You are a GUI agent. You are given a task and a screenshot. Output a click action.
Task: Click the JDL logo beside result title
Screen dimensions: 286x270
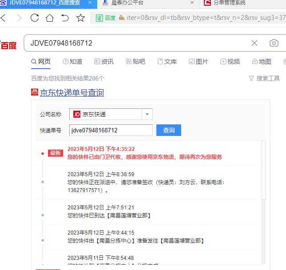35,92
